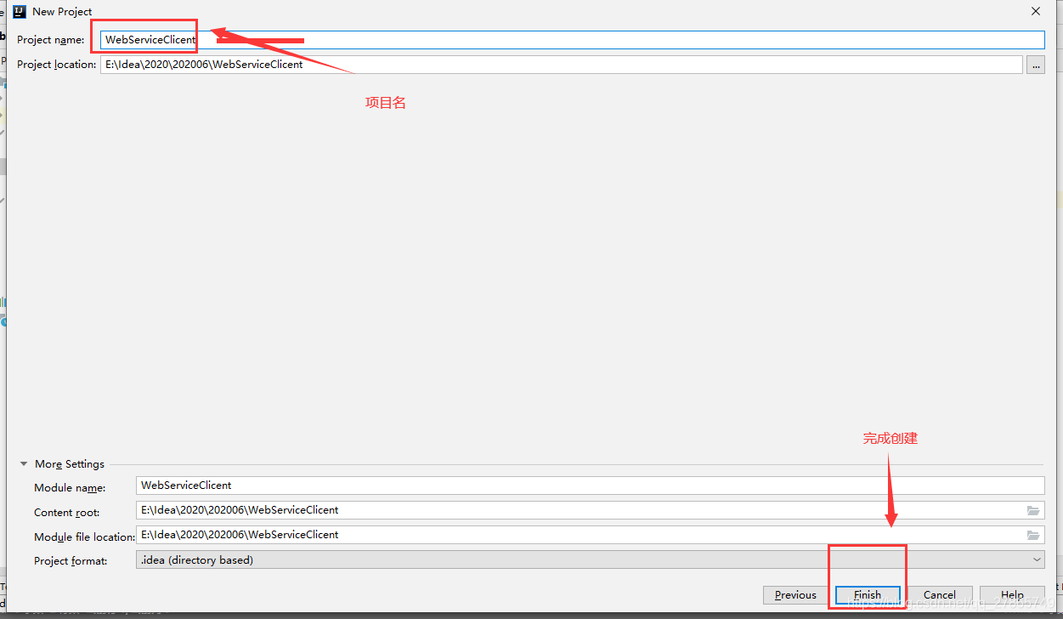
Task: Close the New Project dialog
Action: 1035,11
